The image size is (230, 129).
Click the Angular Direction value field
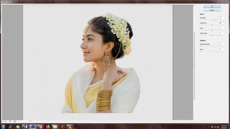(221, 44)
